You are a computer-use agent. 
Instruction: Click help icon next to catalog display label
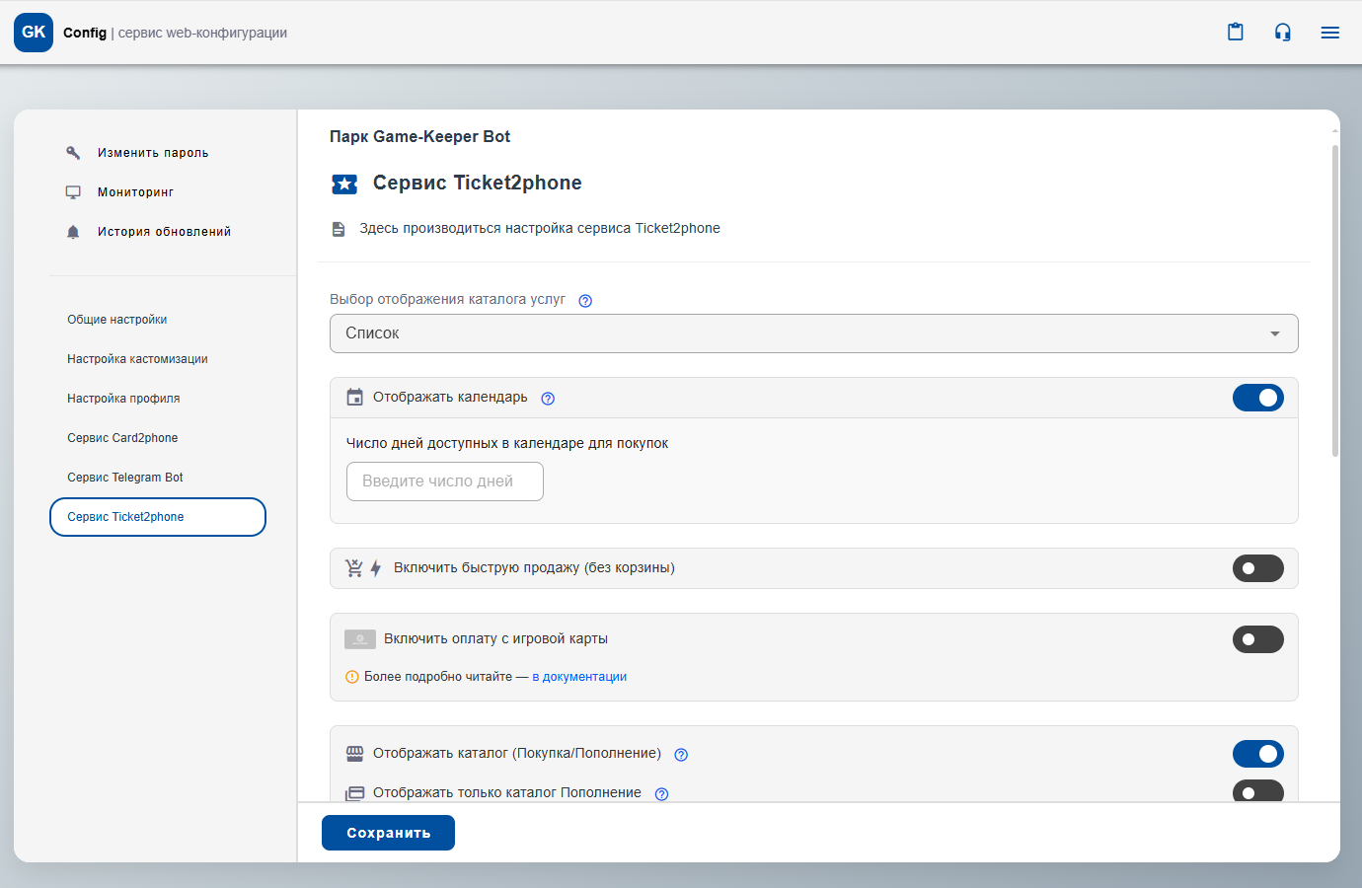pyautogui.click(x=585, y=301)
